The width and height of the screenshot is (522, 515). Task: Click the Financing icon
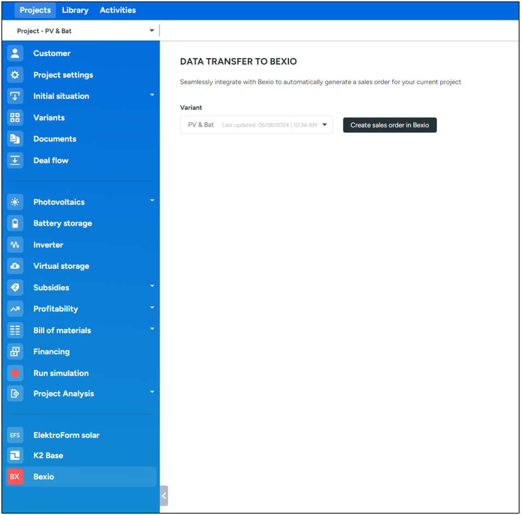tap(15, 352)
